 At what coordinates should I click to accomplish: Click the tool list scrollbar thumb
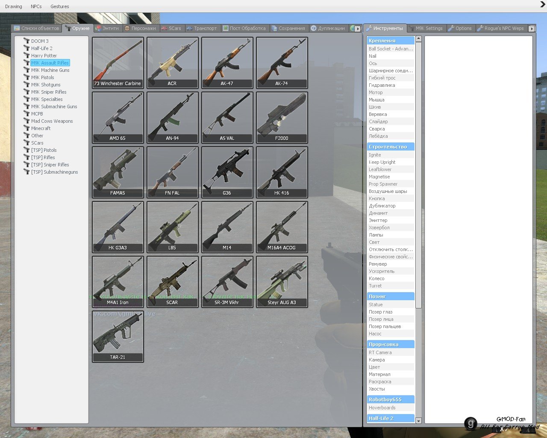tap(418, 175)
